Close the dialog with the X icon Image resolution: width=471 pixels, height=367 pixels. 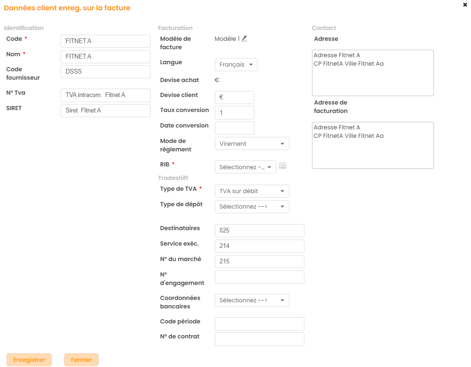(x=465, y=5)
